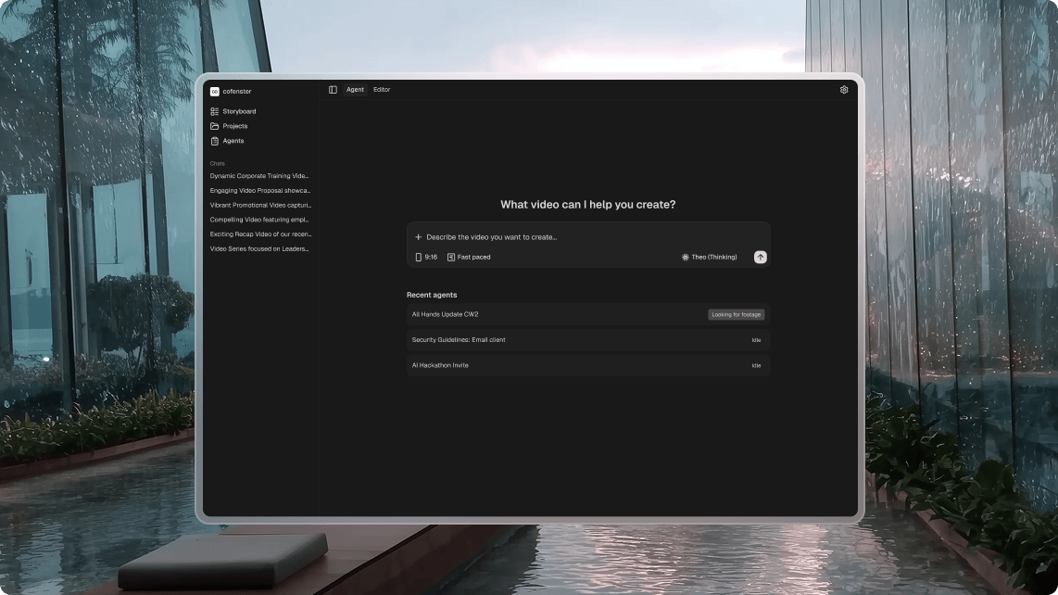Open the settings gear
This screenshot has height=595, width=1058.
[843, 89]
